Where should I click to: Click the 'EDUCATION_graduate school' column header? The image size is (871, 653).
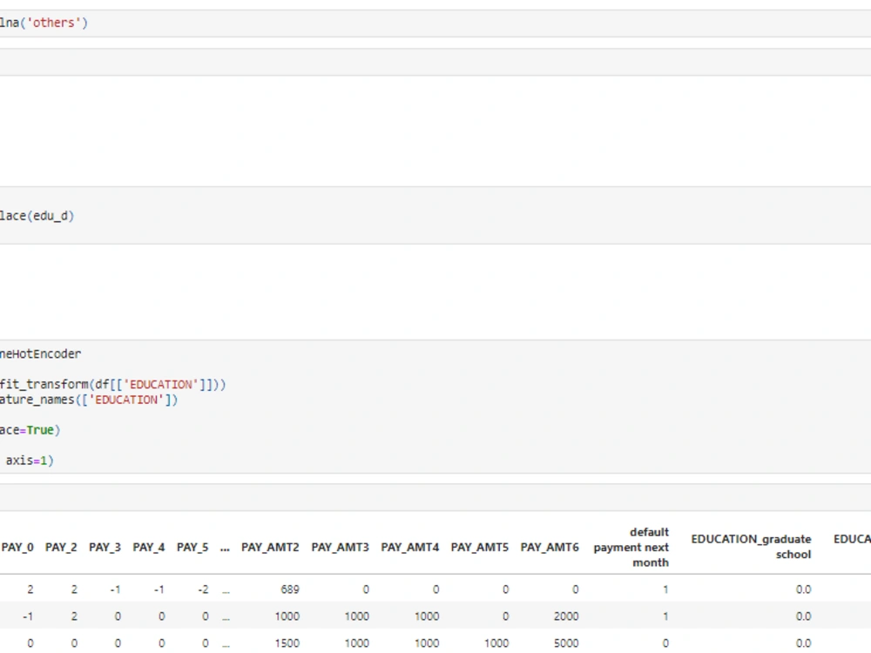[x=751, y=547]
